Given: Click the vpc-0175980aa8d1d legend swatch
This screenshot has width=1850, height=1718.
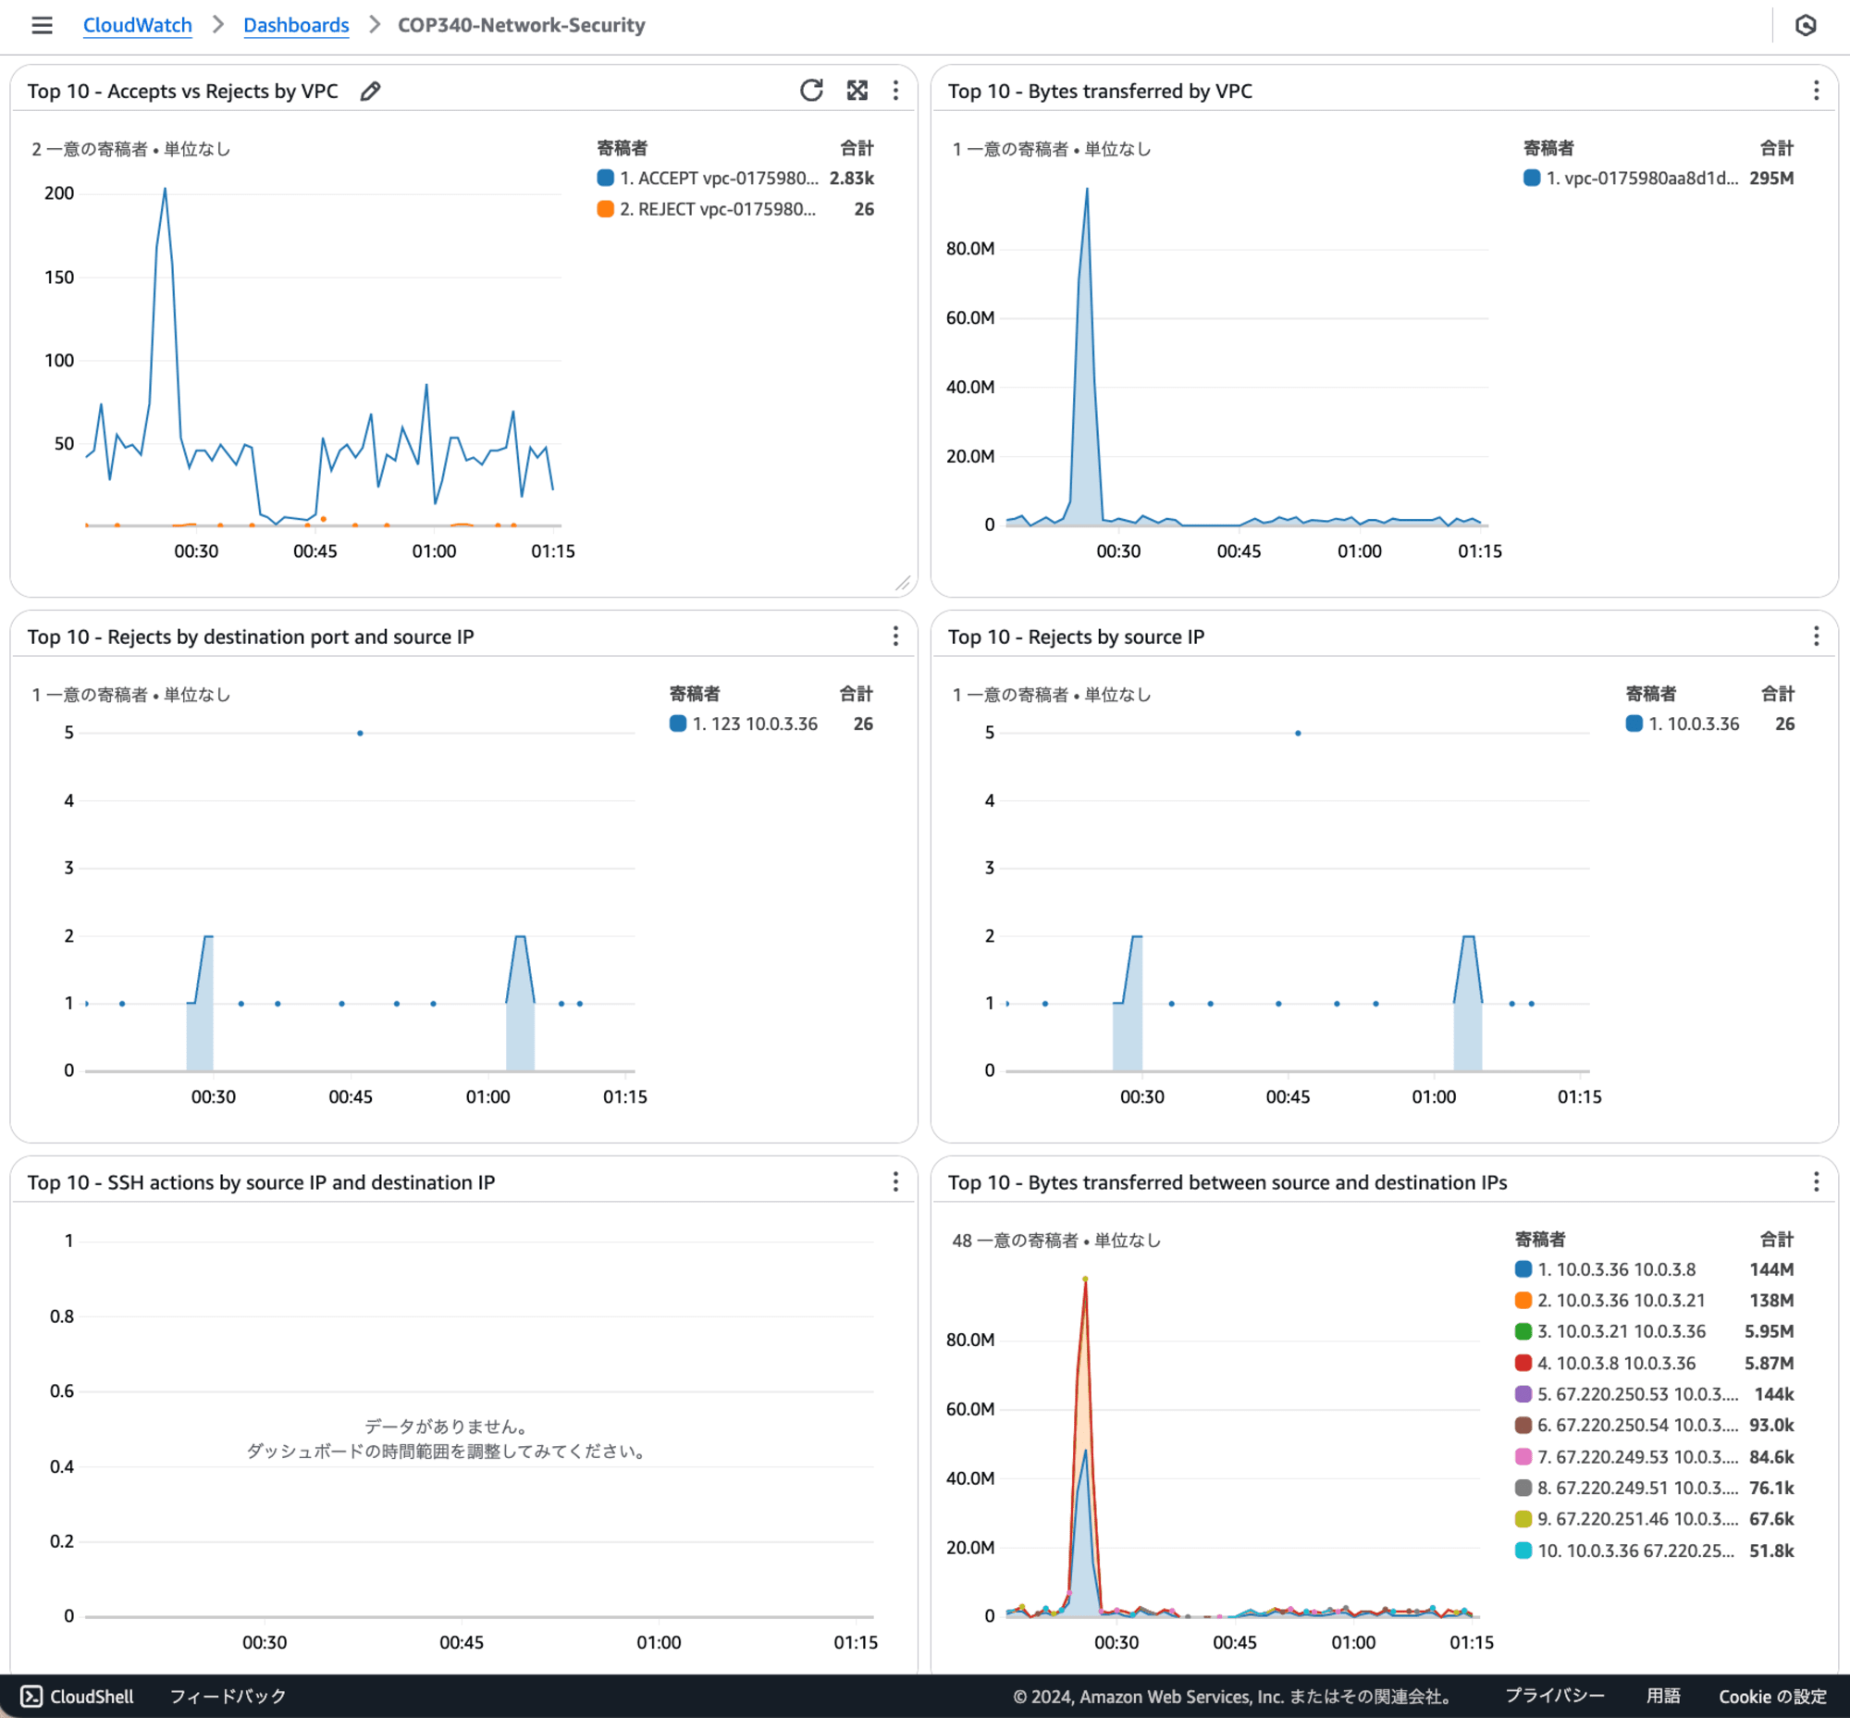Looking at the screenshot, I should [1531, 178].
